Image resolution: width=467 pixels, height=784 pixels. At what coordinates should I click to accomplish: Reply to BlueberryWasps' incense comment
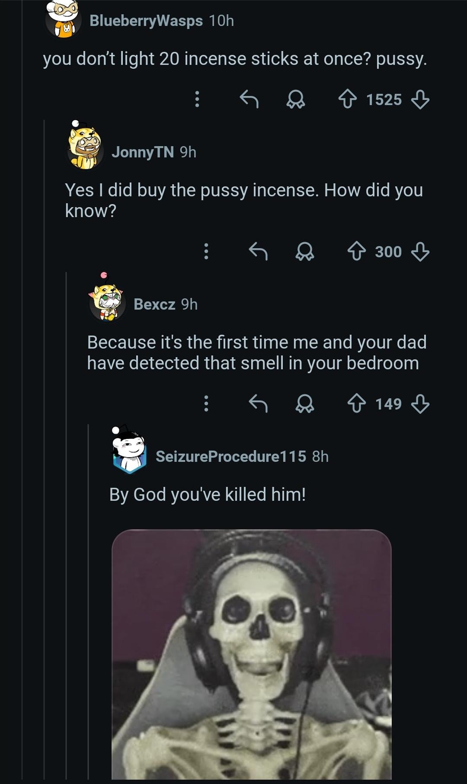point(249,99)
